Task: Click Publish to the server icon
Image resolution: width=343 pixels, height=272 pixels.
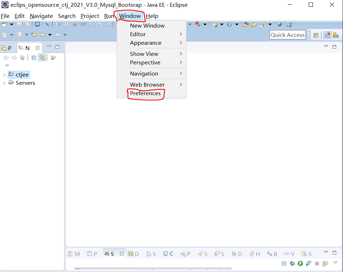Action: coord(325,263)
